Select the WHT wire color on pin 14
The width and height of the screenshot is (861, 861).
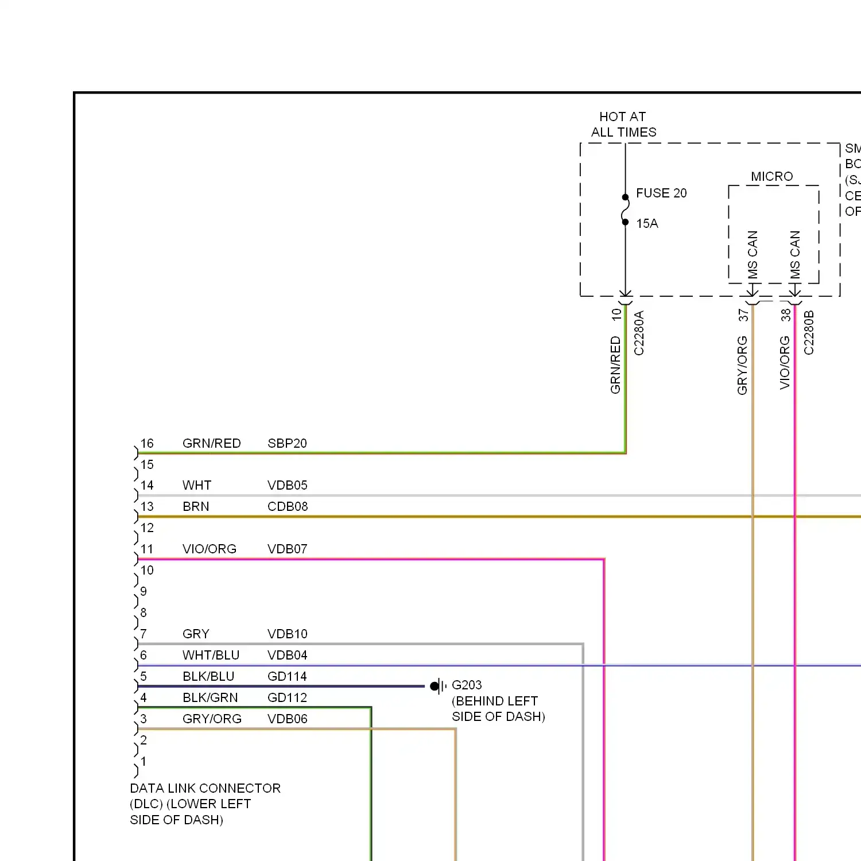(197, 485)
